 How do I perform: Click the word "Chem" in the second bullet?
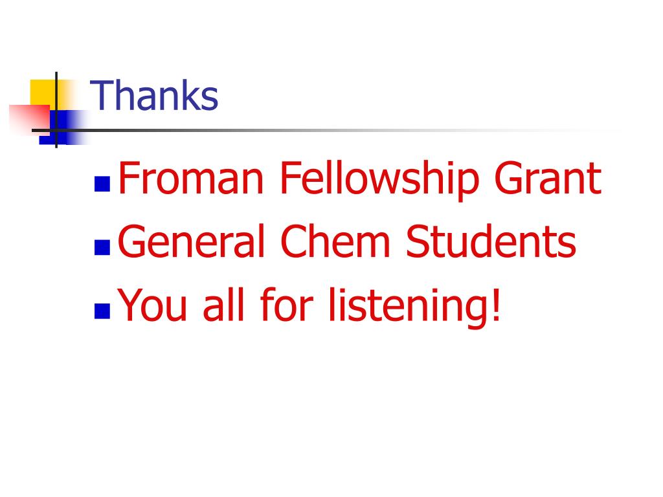[335, 241]
